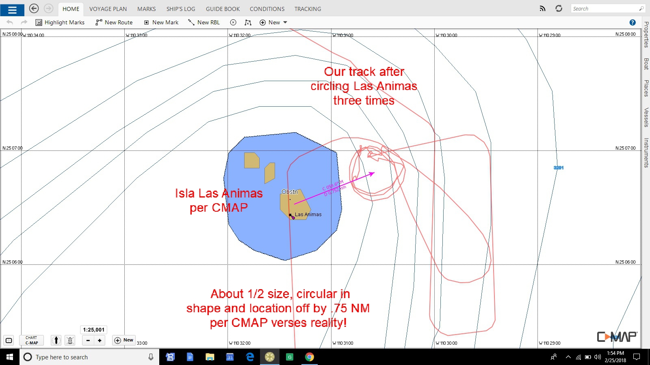Image resolution: width=650 pixels, height=365 pixels.
Task: Click the Cortana search circle icon
Action: click(28, 357)
